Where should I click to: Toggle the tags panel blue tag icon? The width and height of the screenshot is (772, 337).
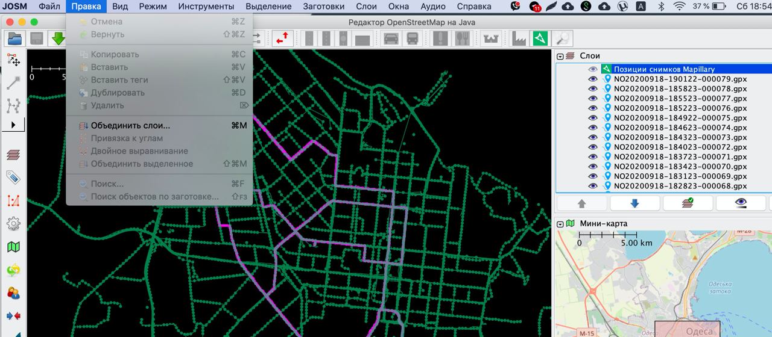(13, 178)
